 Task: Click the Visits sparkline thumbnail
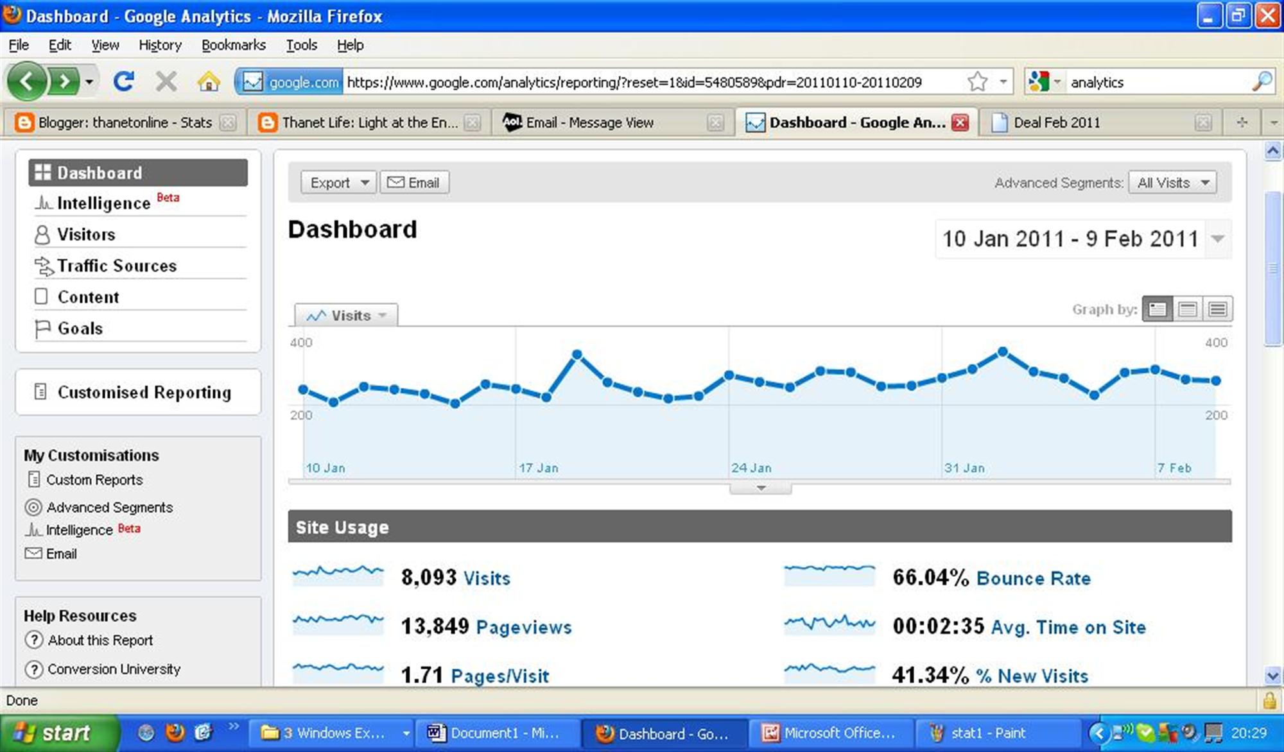coord(338,575)
